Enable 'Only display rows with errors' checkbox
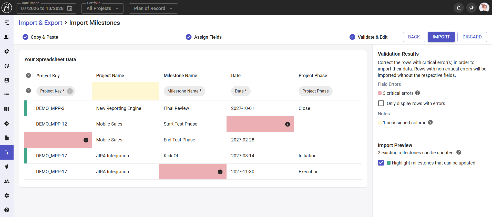Image resolution: width=492 pixels, height=217 pixels. [381, 103]
